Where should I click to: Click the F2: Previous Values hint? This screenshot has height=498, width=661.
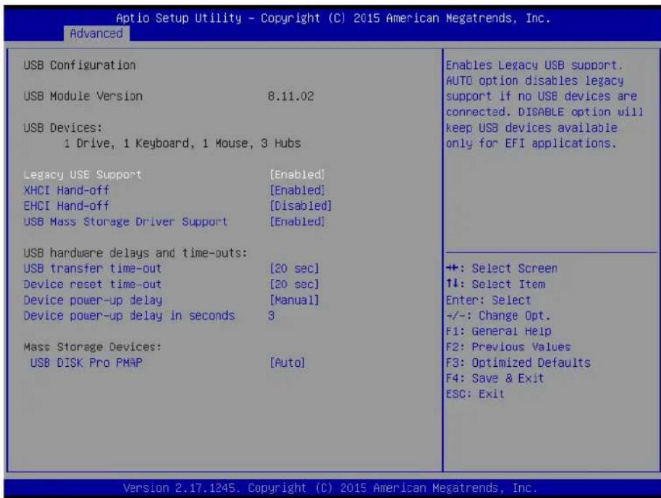click(x=509, y=347)
